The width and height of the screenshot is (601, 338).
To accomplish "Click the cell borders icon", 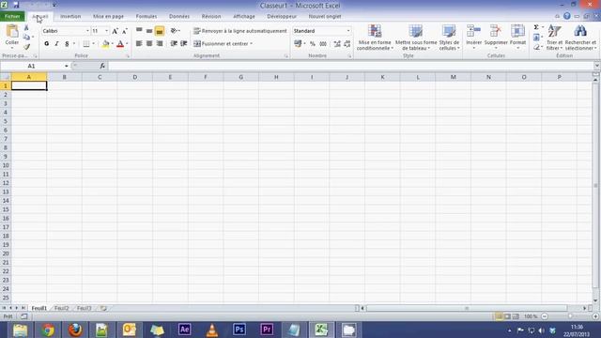I will 86,44.
